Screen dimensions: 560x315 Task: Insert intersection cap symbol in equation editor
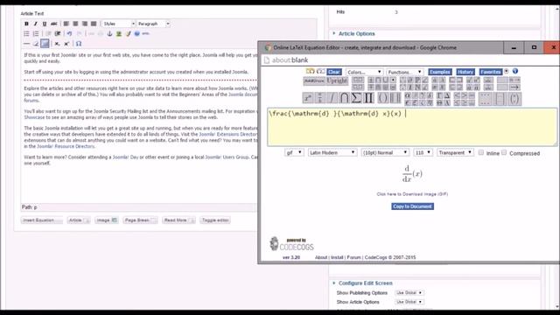pyautogui.click(x=344, y=98)
